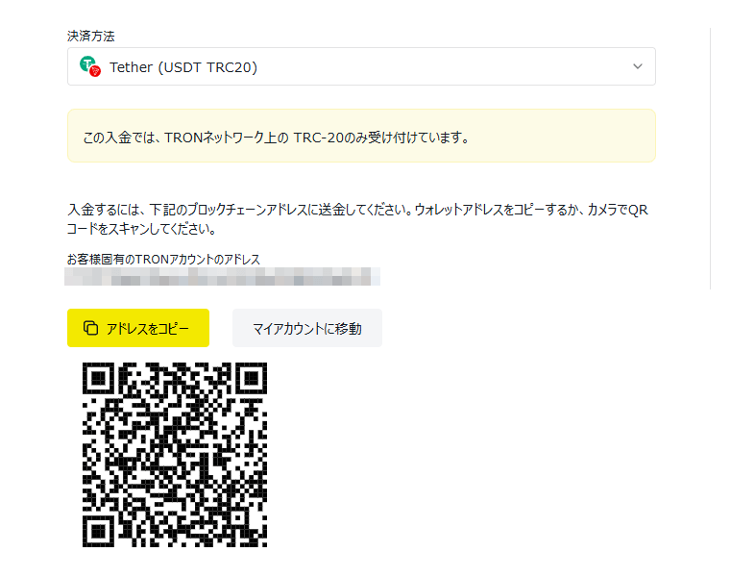The width and height of the screenshot is (730, 577).
Task: Click the blurred TRON wallet address
Action: (x=222, y=276)
